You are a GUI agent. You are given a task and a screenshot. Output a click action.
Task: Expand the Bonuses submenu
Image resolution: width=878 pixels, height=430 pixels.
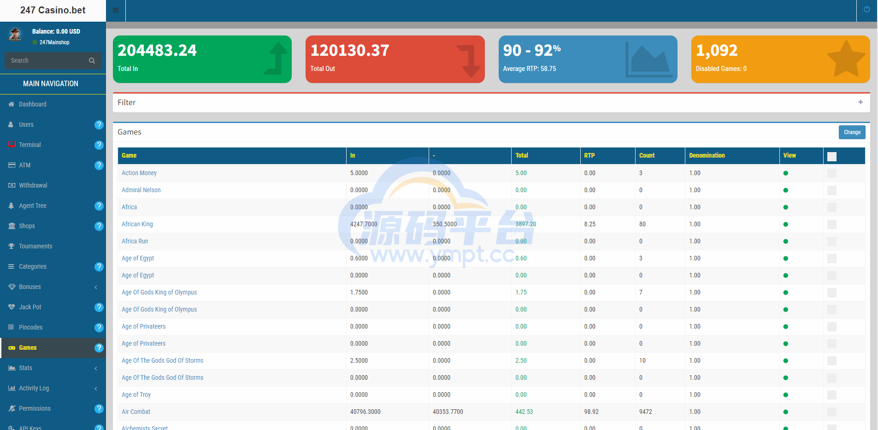pos(96,287)
